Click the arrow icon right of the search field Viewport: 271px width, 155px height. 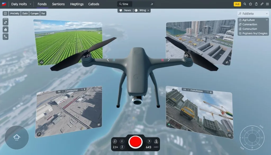[x=152, y=4]
